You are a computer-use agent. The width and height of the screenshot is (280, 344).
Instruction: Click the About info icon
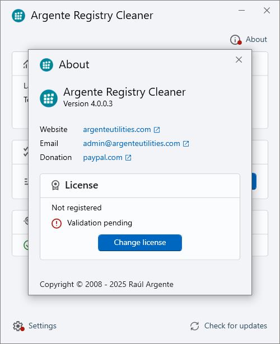pyautogui.click(x=235, y=40)
